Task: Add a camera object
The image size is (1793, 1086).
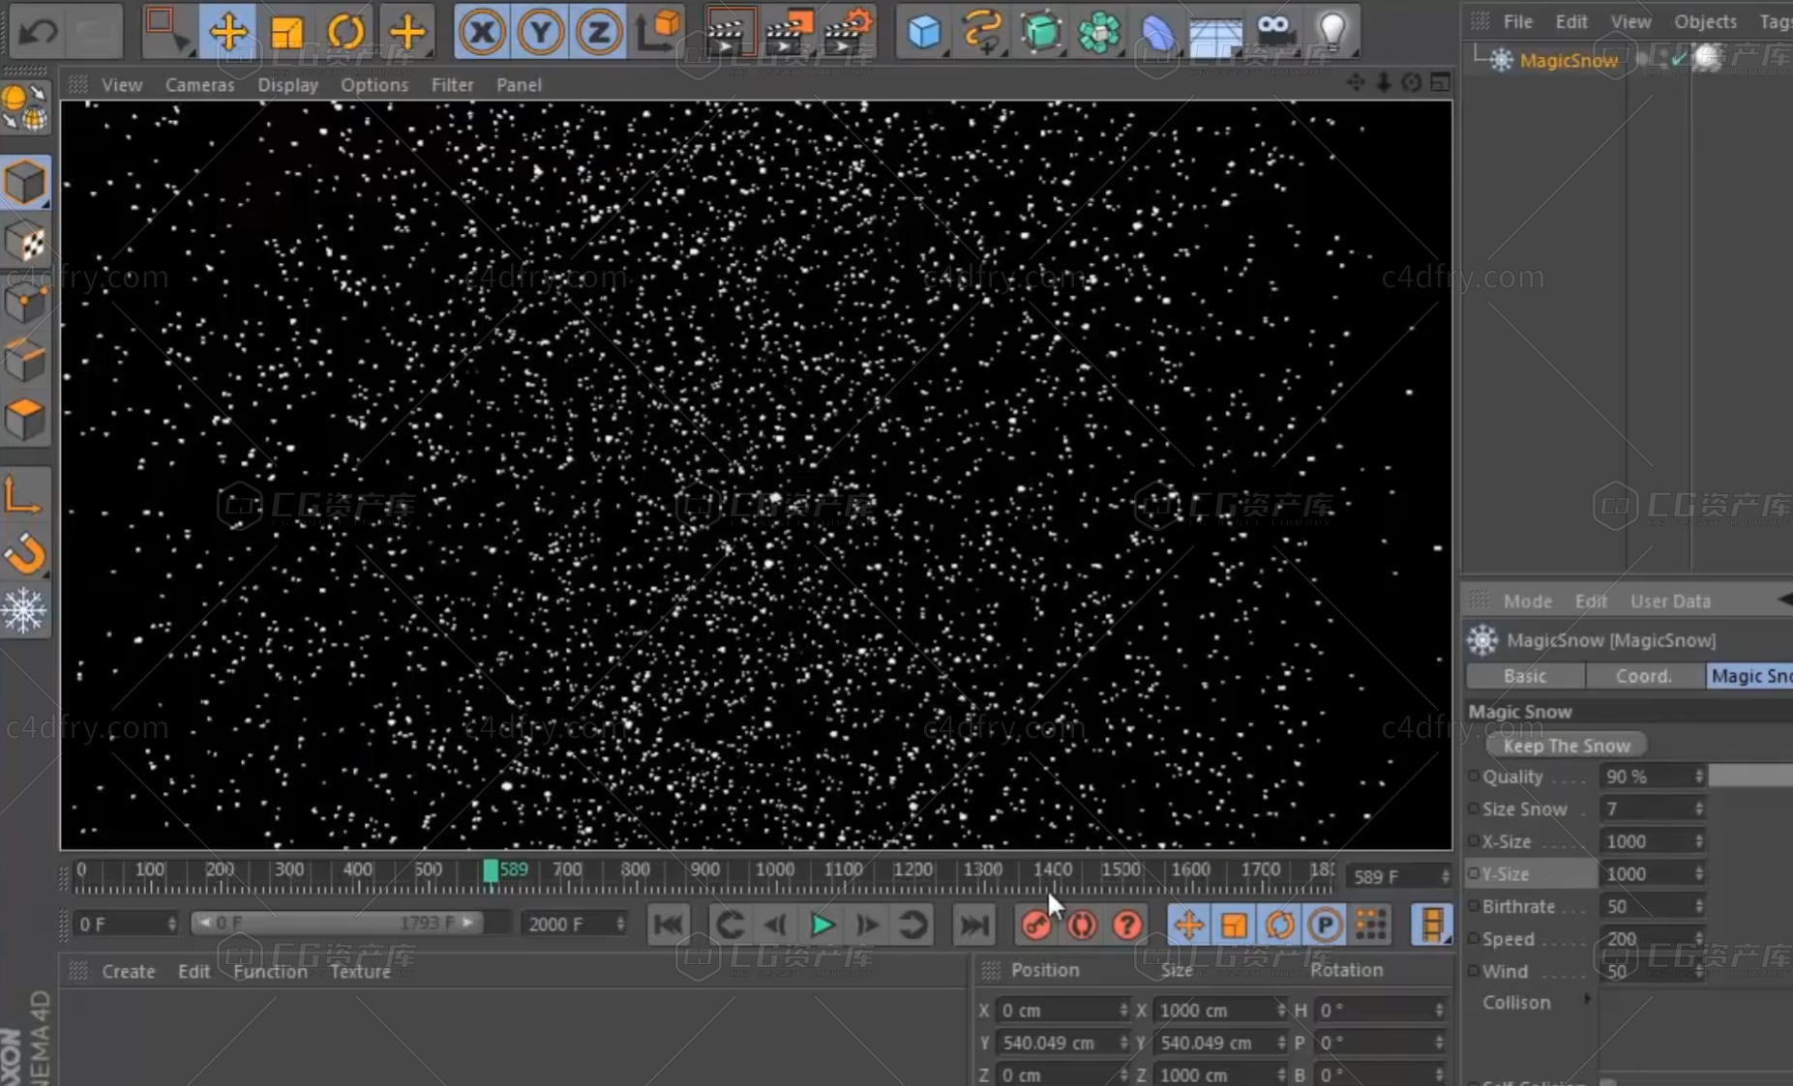Action: (1275, 32)
